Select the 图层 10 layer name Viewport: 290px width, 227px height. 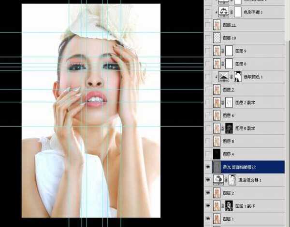pyautogui.click(x=231, y=38)
